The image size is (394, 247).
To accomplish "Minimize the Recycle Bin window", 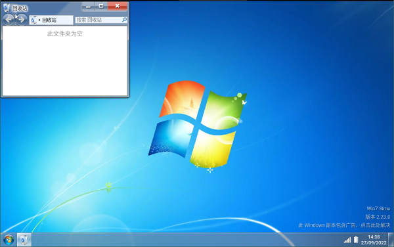I will (88, 7).
